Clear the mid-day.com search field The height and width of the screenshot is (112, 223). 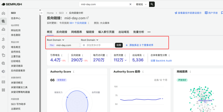(130, 4)
